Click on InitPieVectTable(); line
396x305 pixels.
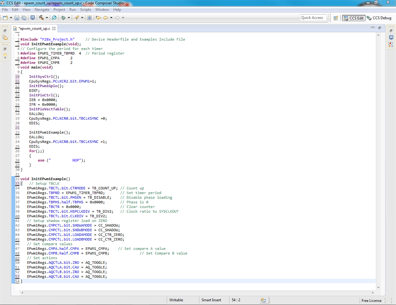point(50,109)
